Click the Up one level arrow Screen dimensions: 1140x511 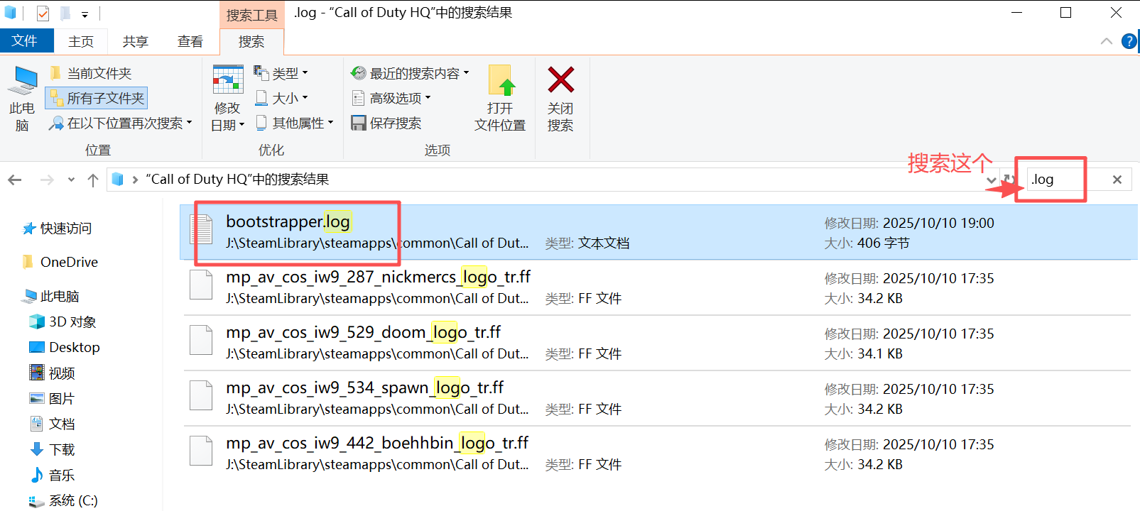point(92,180)
